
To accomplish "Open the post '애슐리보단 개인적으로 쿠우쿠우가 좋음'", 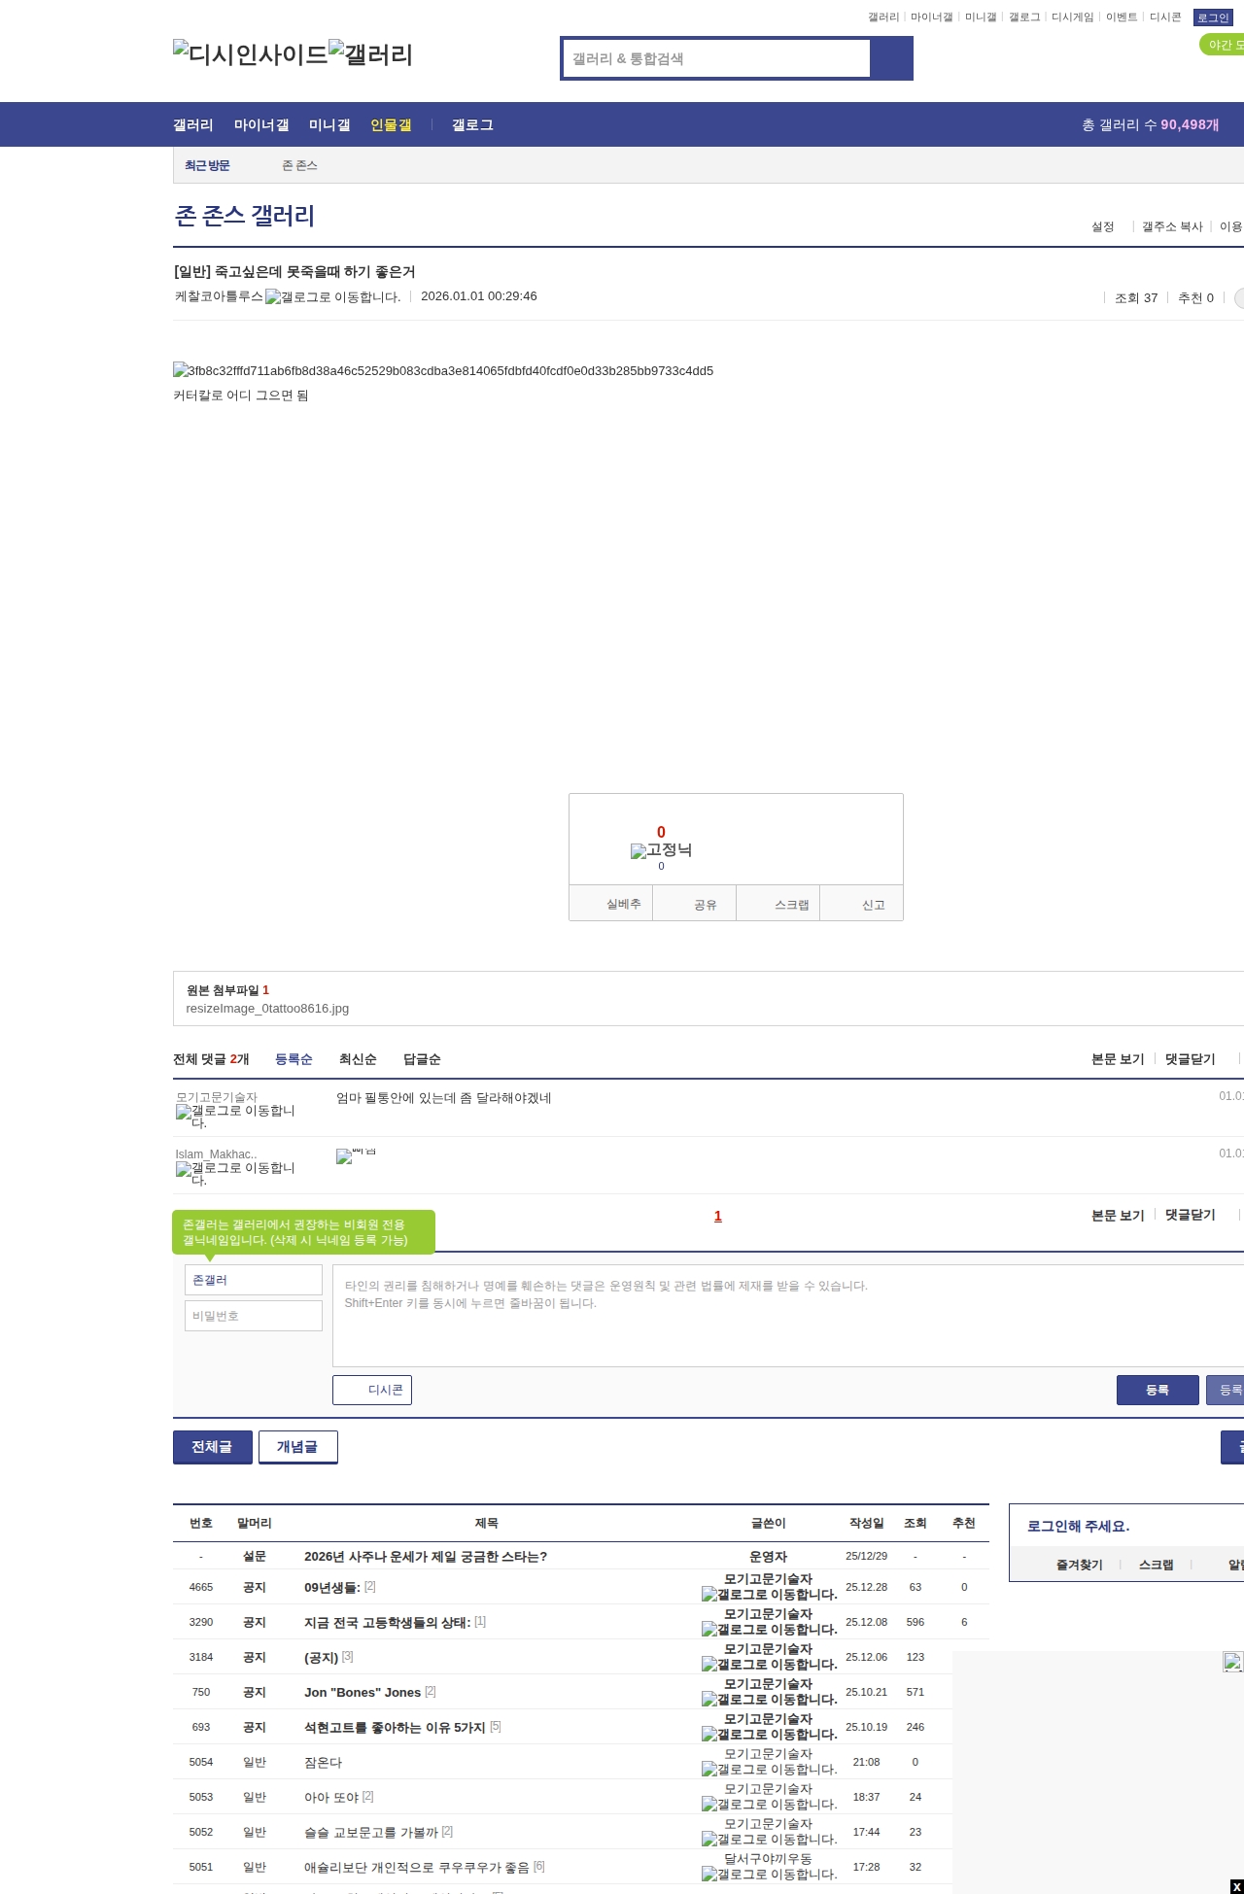I will [417, 1867].
